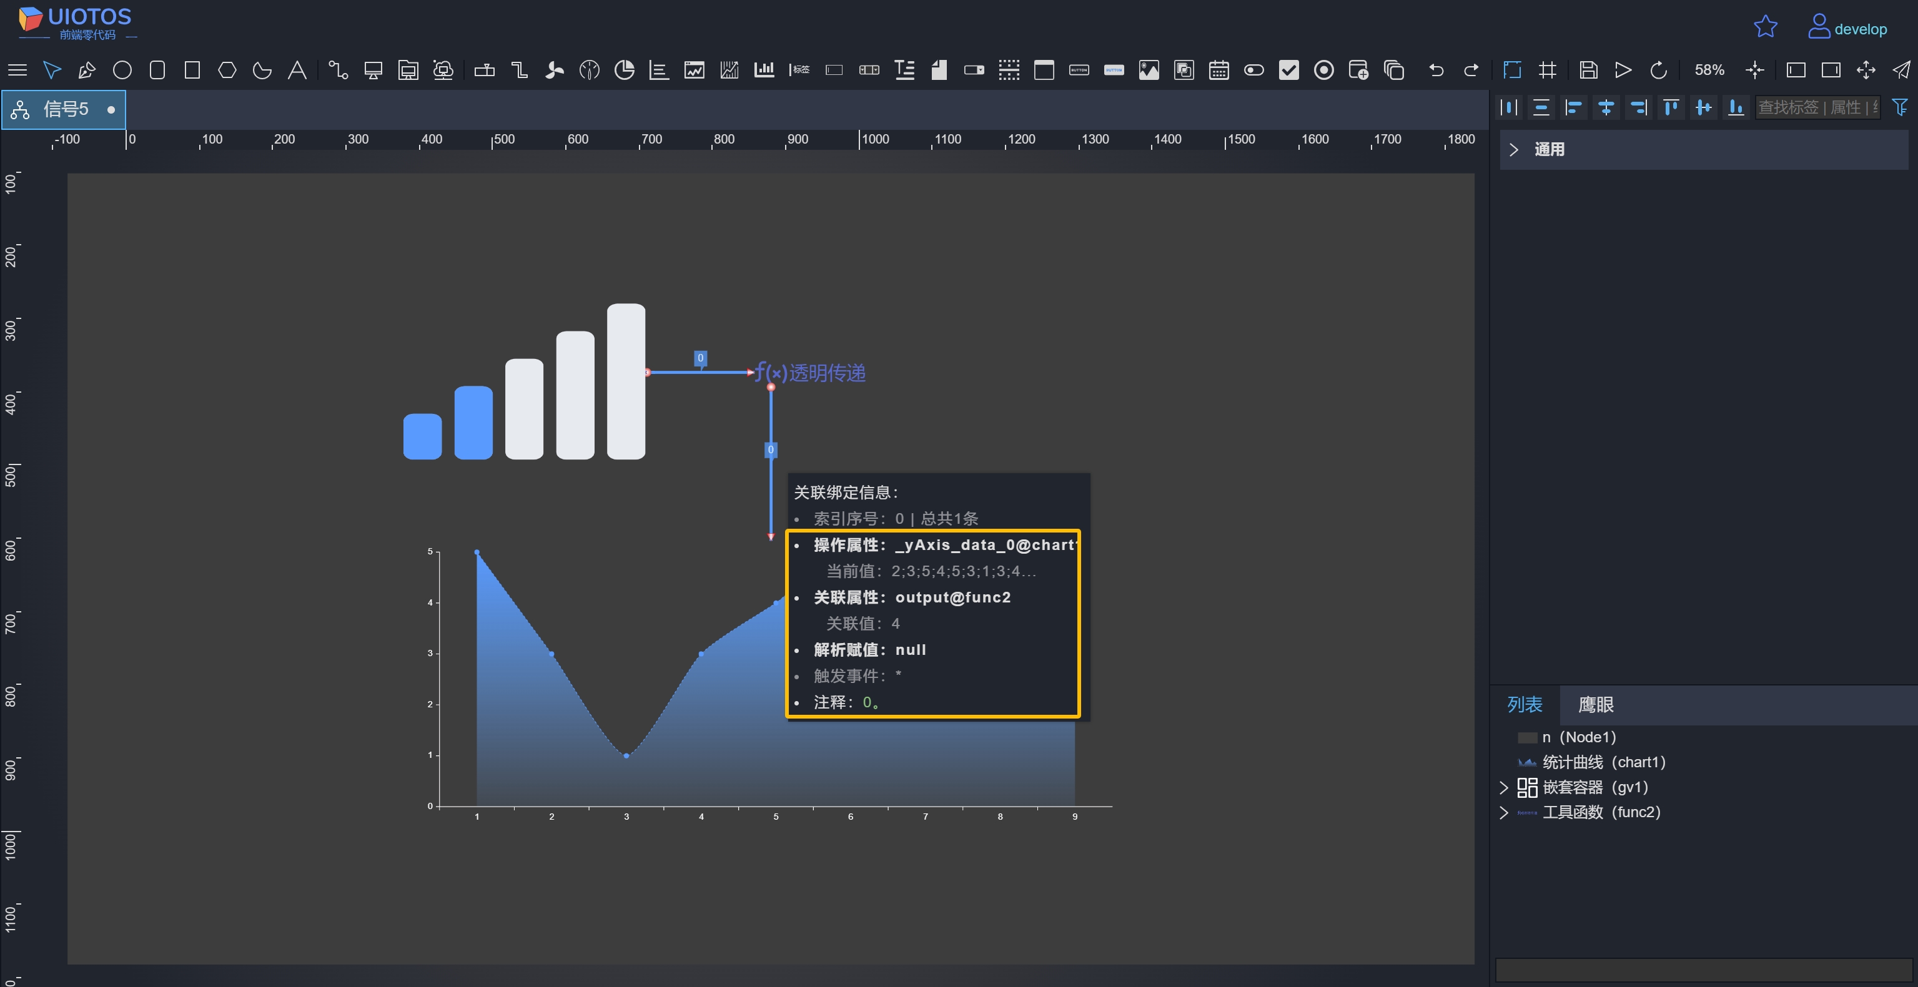This screenshot has width=1918, height=987.
Task: Click the four-way move arrows icon
Action: (x=1866, y=70)
